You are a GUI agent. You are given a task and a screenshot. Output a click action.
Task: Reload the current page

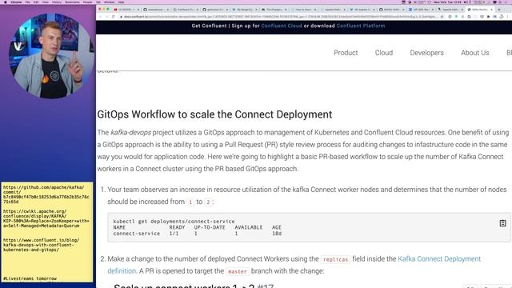114,17
